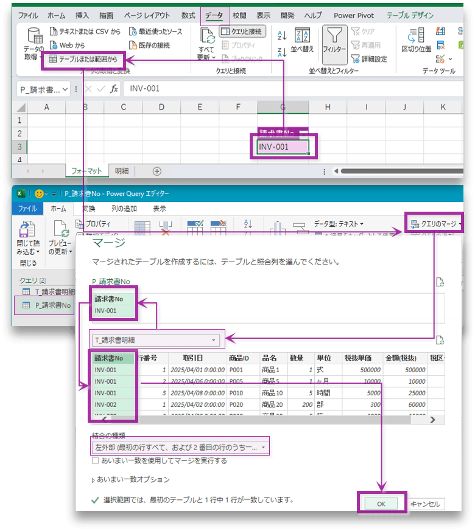Open プロパティ in Power Query ribbon
This screenshot has height=531, width=475.
[x=93, y=224]
